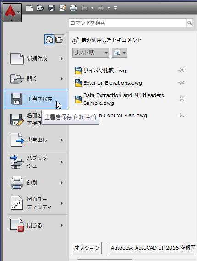Select 書き出し menu item
Screen dimensions: 197x261
(x=35, y=140)
